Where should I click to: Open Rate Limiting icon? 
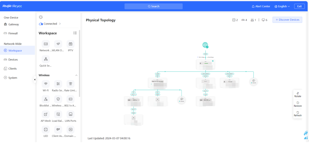click(x=70, y=84)
